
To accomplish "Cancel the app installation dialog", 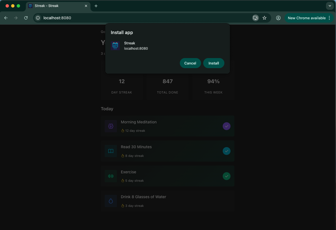I will click(190, 63).
